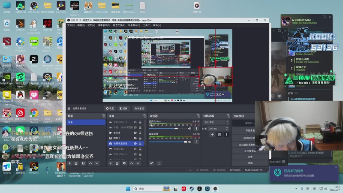
Task: Pop out the 转场动画 dock
Action: coord(228,116)
